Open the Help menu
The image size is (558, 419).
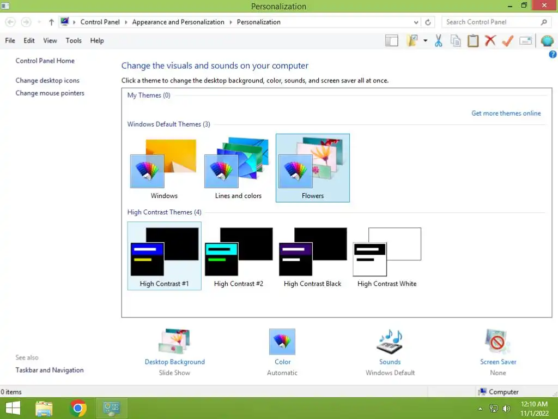[x=97, y=40]
